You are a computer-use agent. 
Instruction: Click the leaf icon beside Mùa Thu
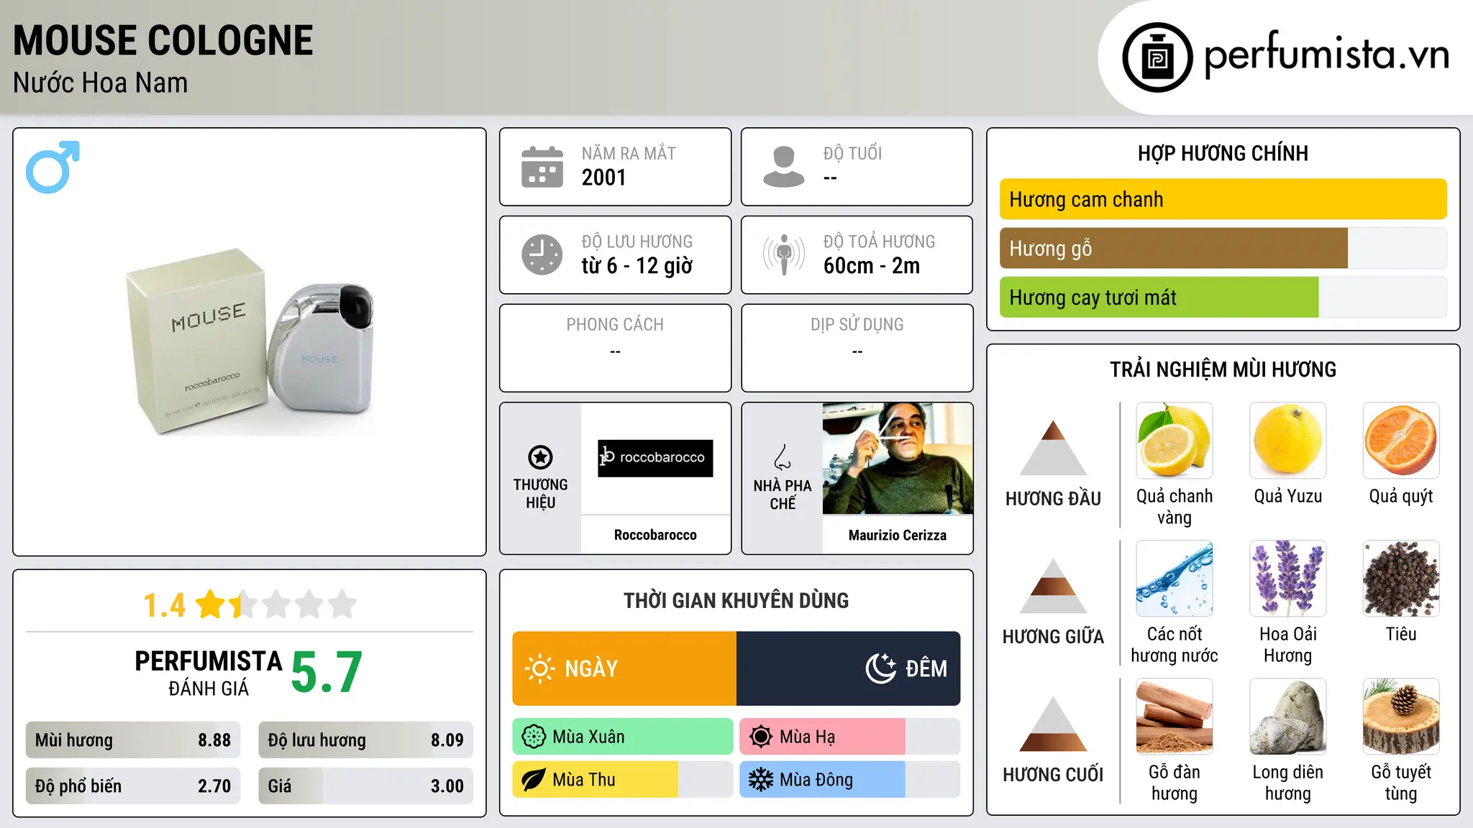[534, 780]
